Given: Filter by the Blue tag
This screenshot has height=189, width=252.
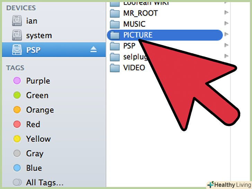Looking at the screenshot, I should click(27, 168).
